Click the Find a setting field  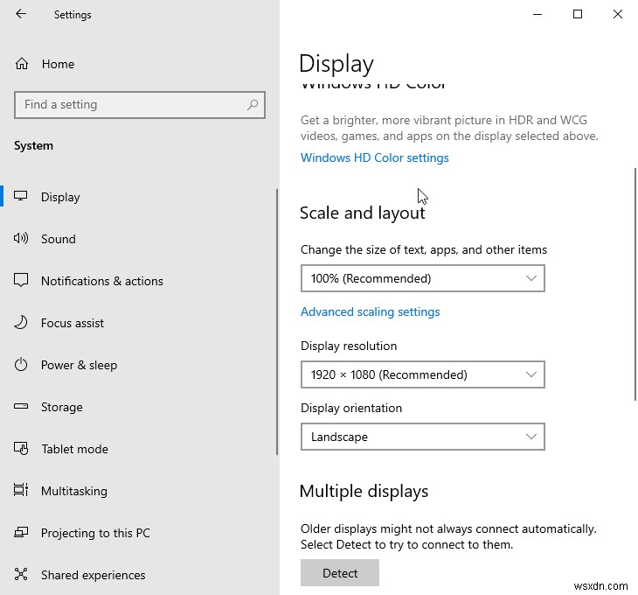[131, 105]
